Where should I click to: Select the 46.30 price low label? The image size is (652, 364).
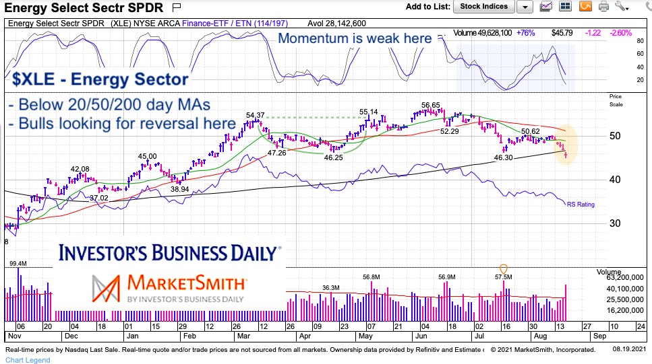tap(503, 157)
